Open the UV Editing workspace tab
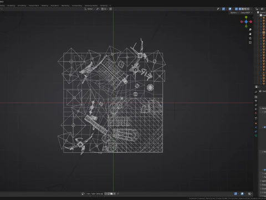Image resolution: width=266 pixels, height=200 pixels. (x=22, y=6)
